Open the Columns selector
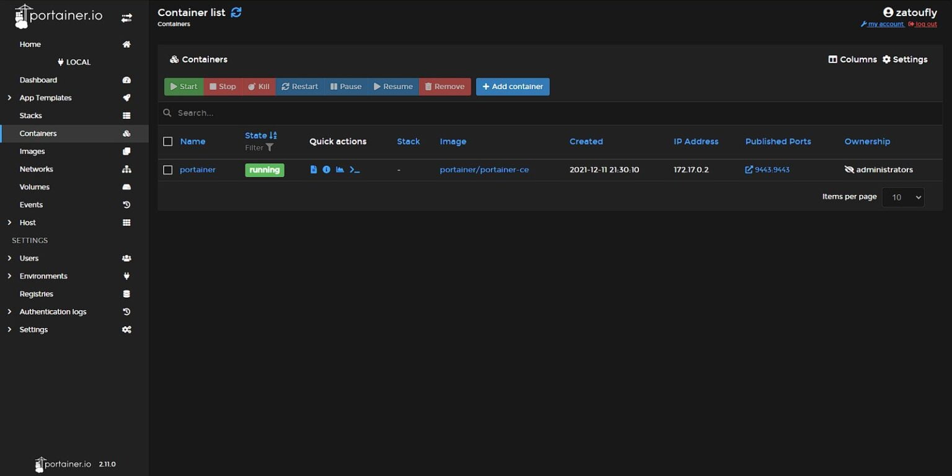 click(852, 59)
